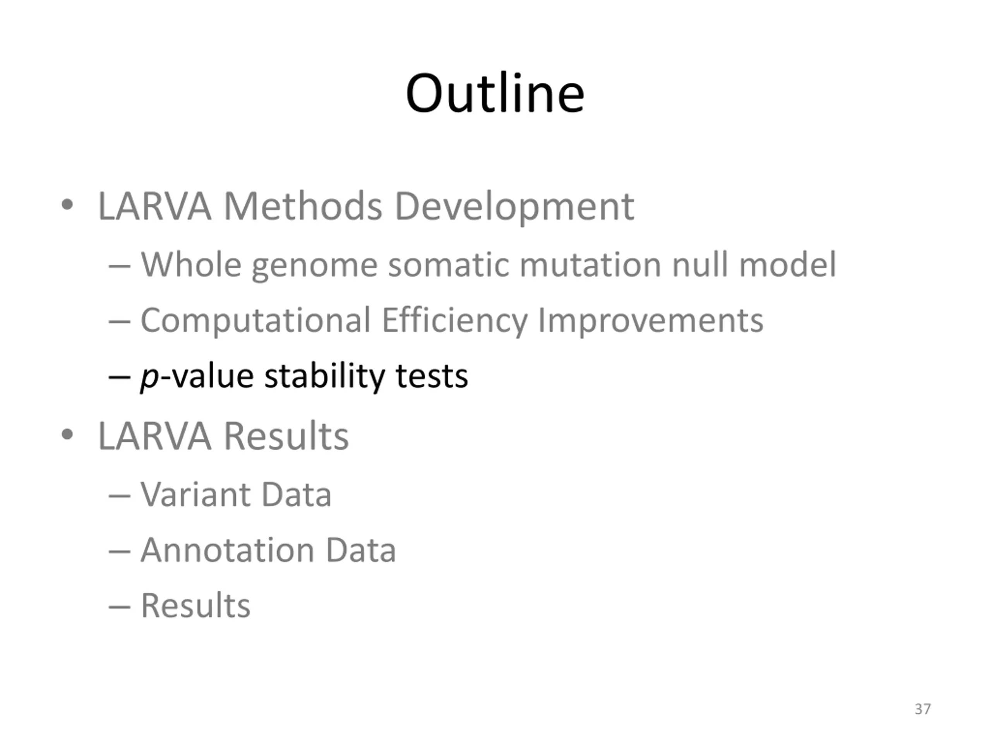Screen dimensions: 991x743
Task: Click the dash before Computational Efficiency Improvements
Action: point(119,322)
